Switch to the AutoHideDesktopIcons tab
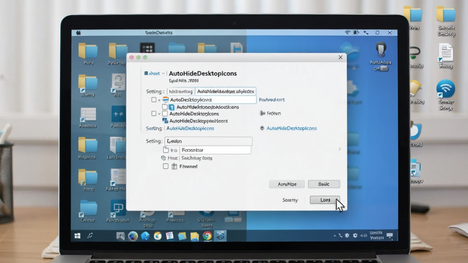This screenshot has width=468, height=263. (226, 91)
